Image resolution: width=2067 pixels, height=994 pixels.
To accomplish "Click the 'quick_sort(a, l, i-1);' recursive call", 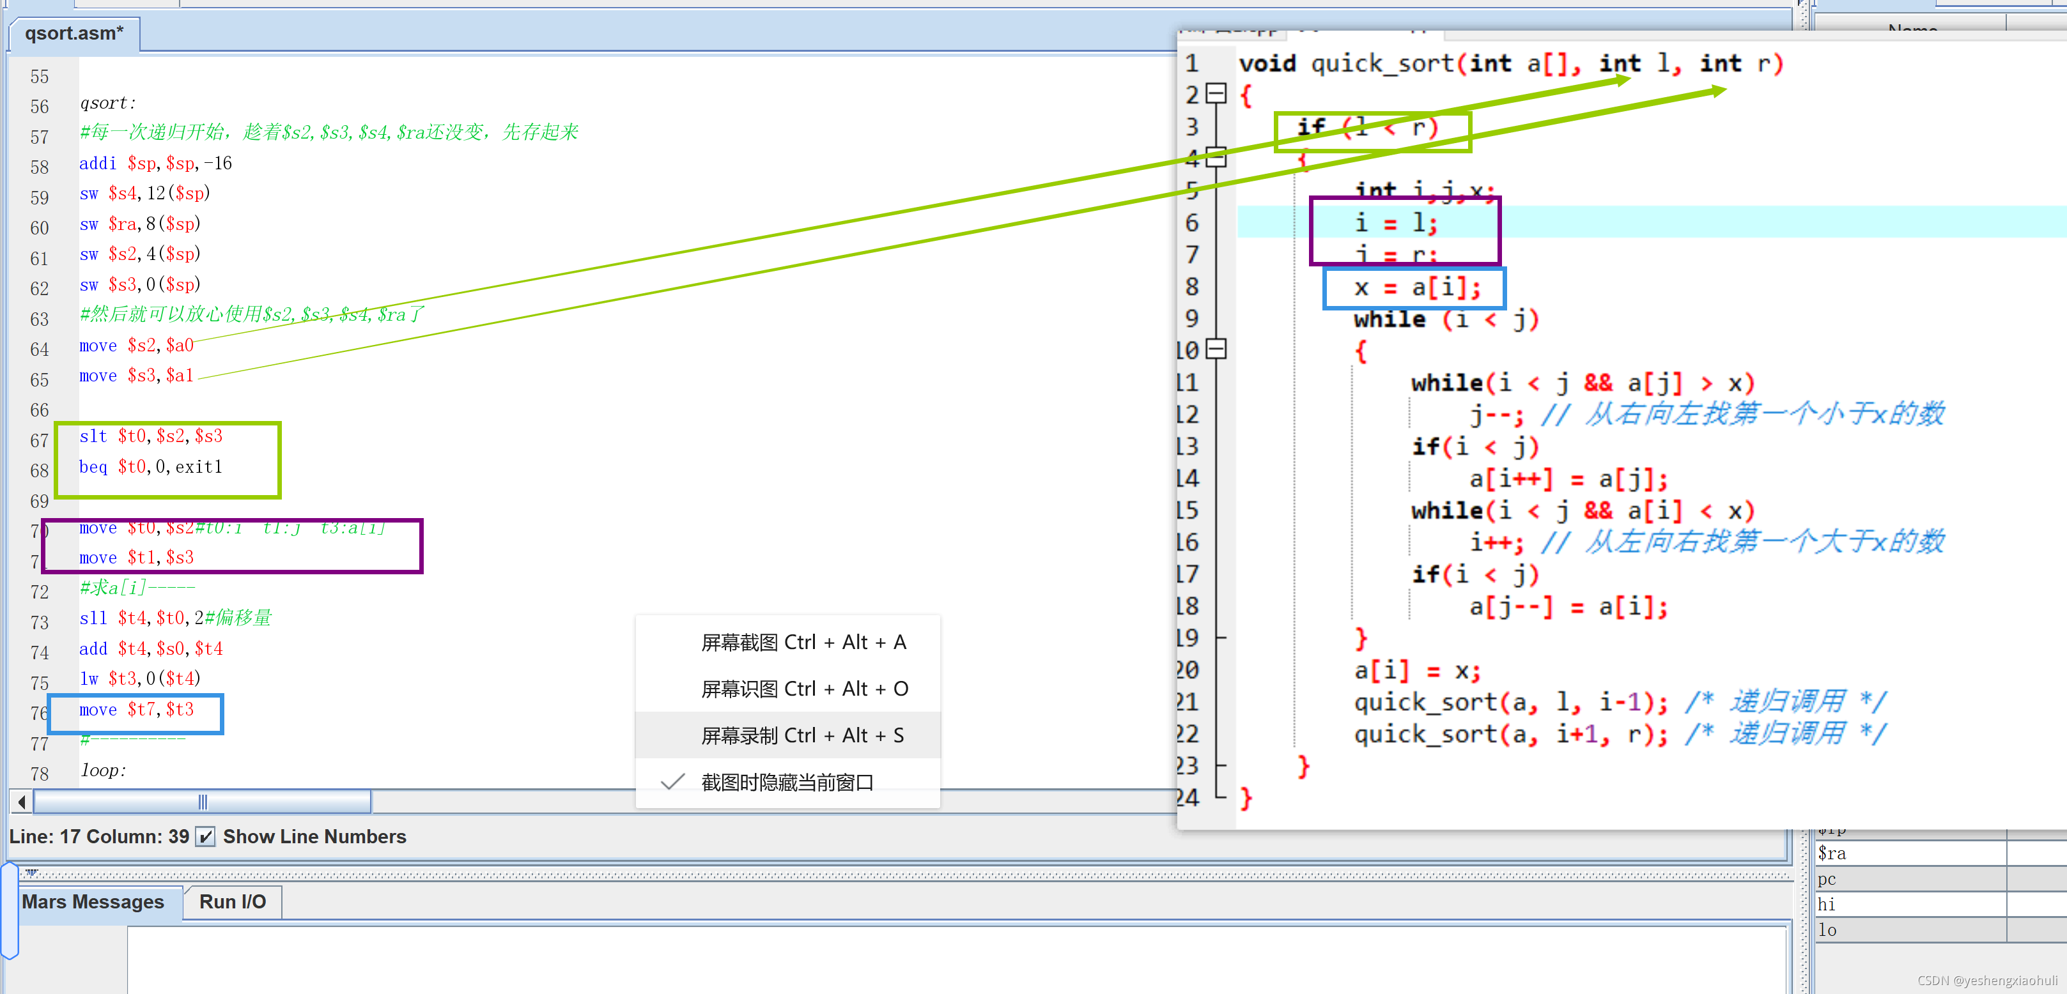I will tap(1511, 703).
